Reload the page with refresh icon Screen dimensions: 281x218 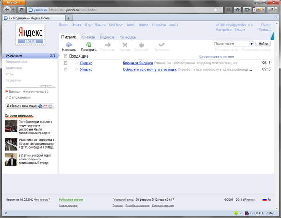(21, 10)
